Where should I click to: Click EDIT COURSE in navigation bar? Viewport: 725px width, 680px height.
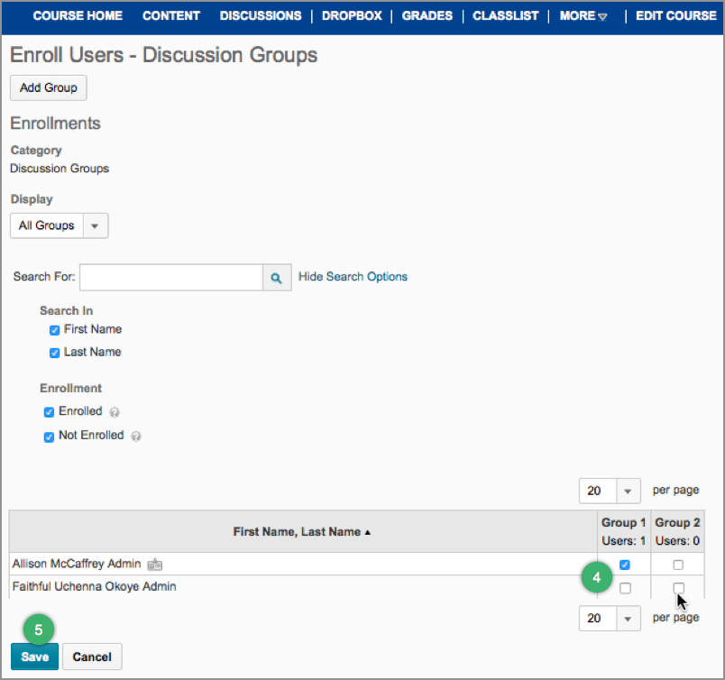[x=676, y=15]
